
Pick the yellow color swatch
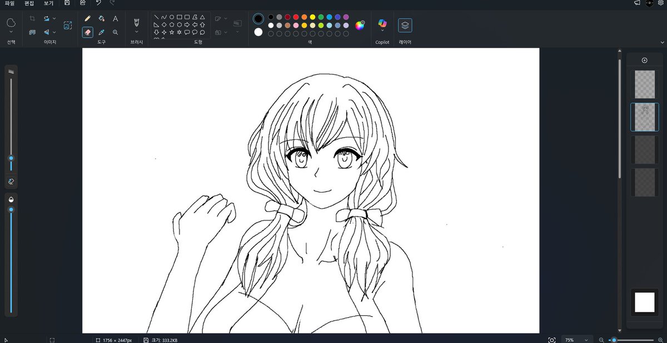click(312, 17)
